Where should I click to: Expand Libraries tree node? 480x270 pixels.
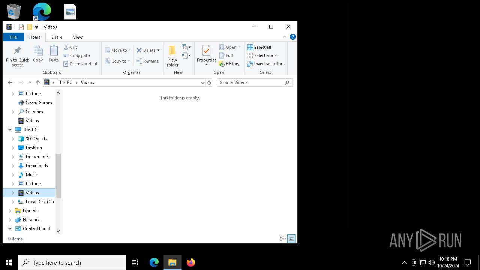(x=10, y=211)
